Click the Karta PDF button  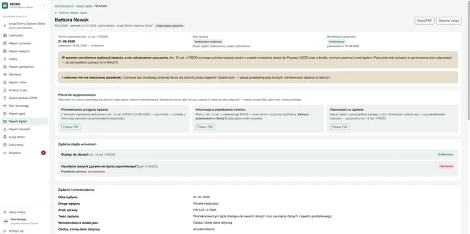[x=424, y=20]
